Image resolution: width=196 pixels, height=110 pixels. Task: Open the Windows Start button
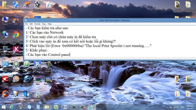point(3,107)
